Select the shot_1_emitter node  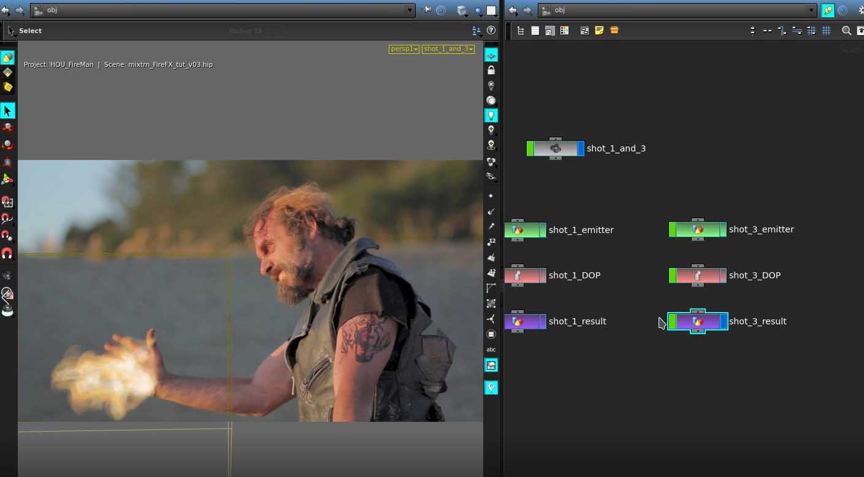(x=525, y=230)
